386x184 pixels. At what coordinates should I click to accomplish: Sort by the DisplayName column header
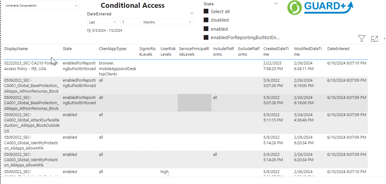(16, 49)
